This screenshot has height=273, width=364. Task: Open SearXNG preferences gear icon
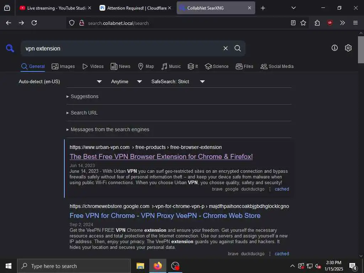(x=348, y=48)
